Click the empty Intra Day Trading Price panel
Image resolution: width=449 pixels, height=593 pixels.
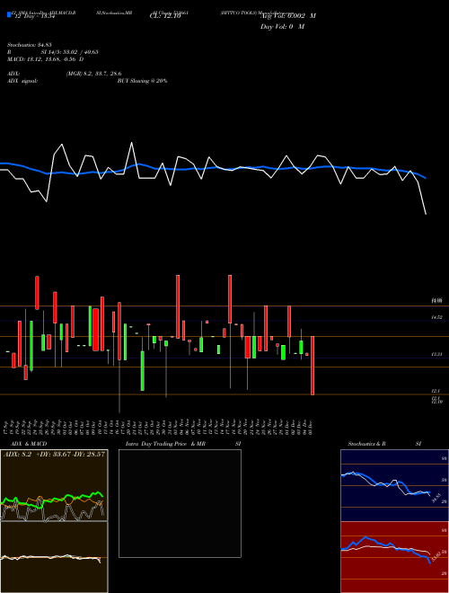pos(180,503)
